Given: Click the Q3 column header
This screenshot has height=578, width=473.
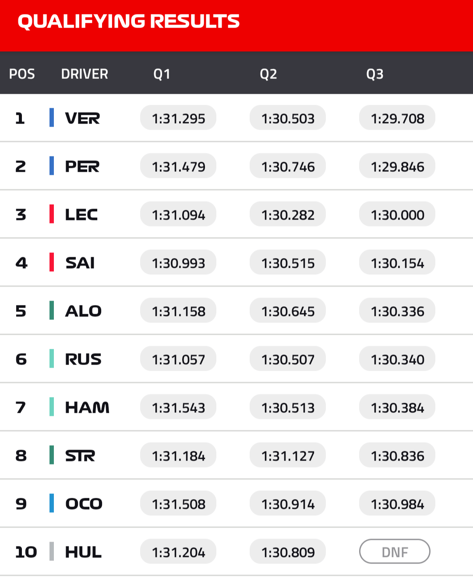Looking at the screenshot, I should 374,74.
